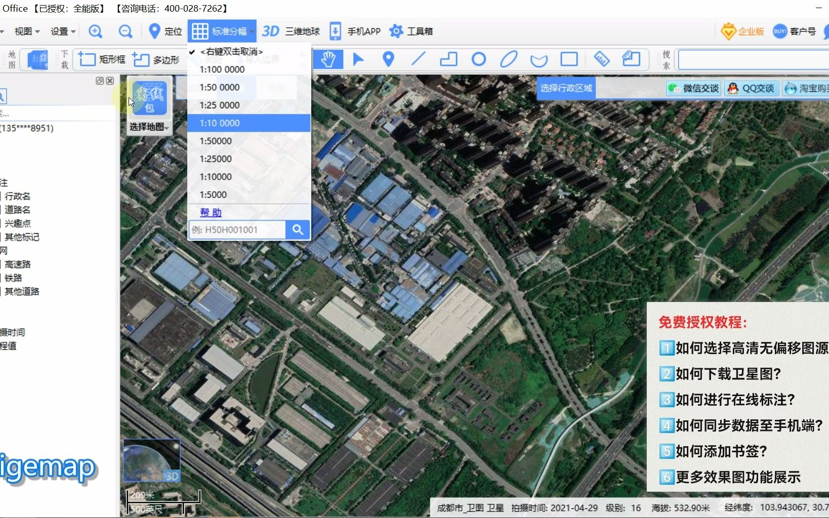Click the 定位 location pin button
Viewport: 829px width, 518px height.
tap(165, 31)
